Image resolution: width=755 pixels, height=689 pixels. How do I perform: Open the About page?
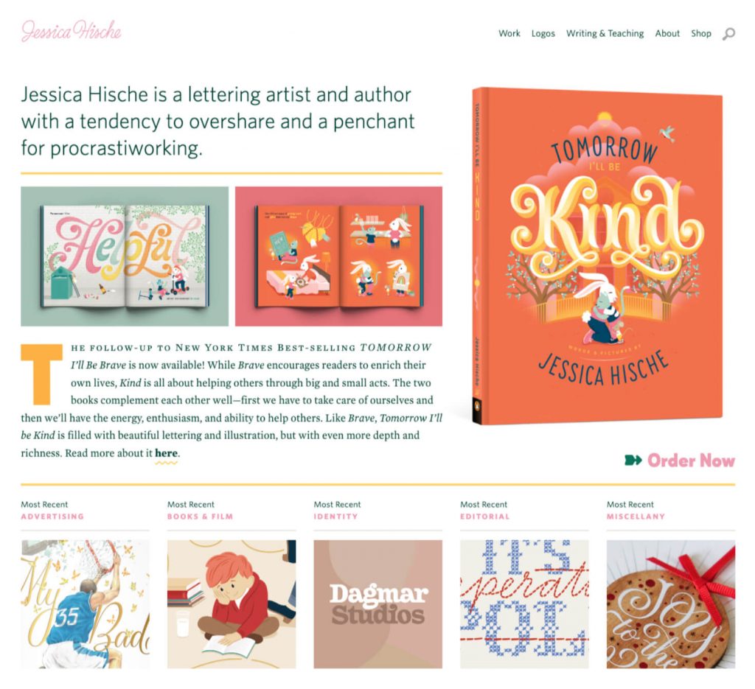click(x=667, y=33)
